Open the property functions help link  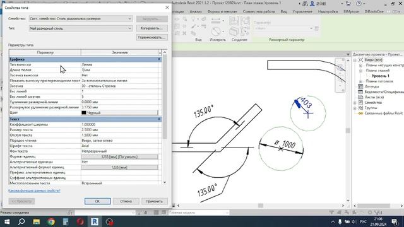coord(34,190)
